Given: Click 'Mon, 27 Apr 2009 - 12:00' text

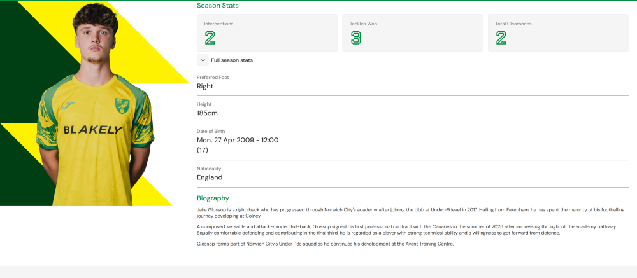Looking at the screenshot, I should 238,141.
